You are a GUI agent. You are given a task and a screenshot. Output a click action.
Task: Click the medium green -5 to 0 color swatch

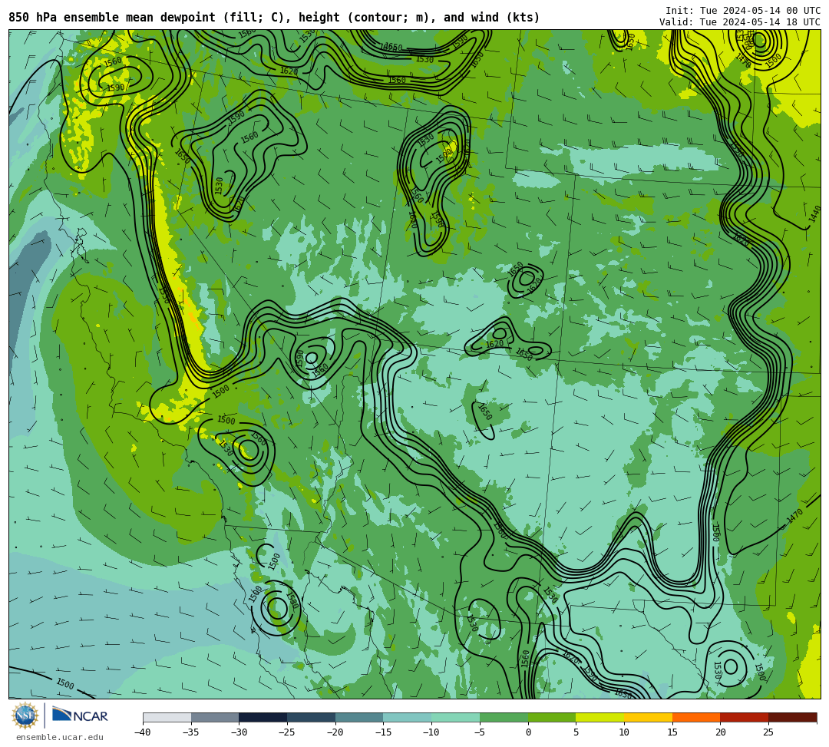[x=504, y=717]
